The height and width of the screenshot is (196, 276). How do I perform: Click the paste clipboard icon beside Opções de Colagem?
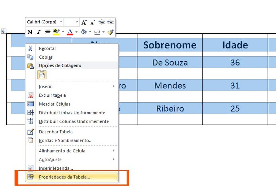30,66
